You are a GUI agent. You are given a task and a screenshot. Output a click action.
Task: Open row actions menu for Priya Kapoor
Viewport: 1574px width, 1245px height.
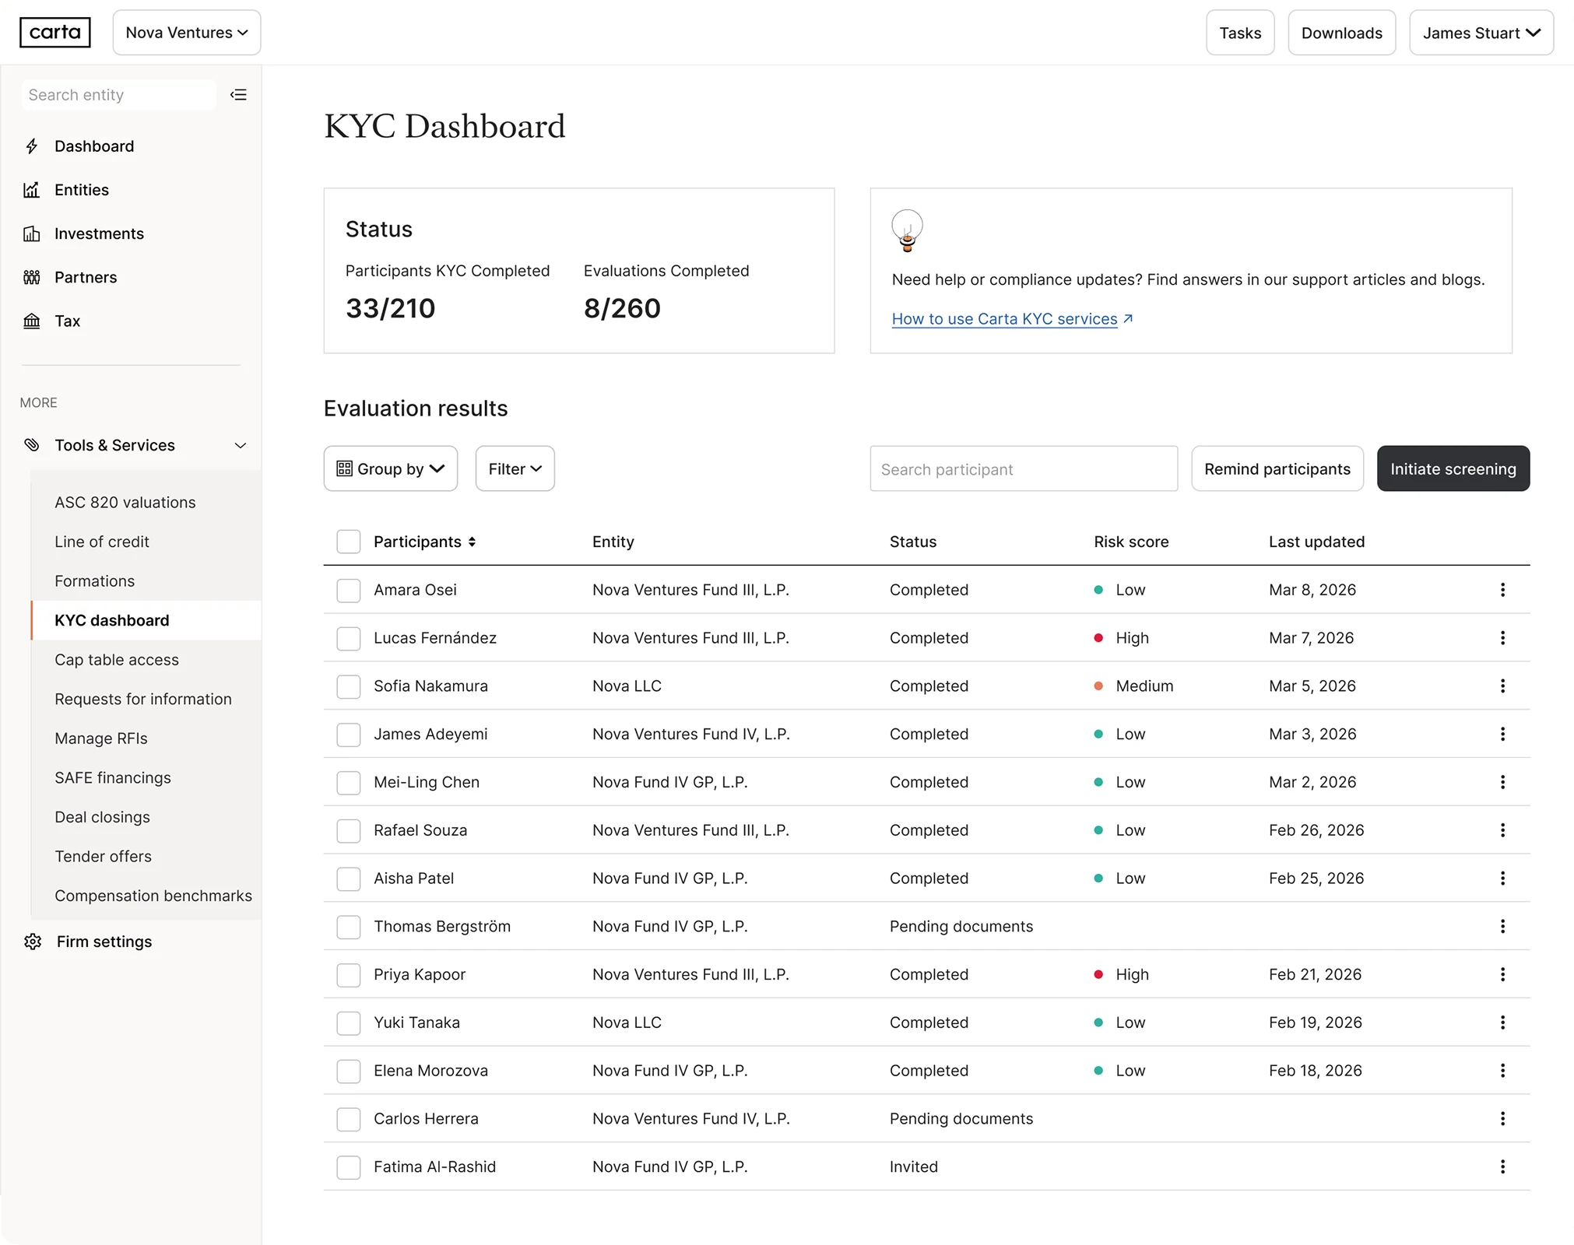(x=1502, y=974)
